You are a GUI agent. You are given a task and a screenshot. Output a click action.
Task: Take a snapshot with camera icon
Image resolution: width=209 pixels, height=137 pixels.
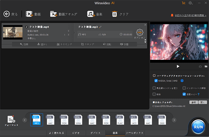[200, 66]
